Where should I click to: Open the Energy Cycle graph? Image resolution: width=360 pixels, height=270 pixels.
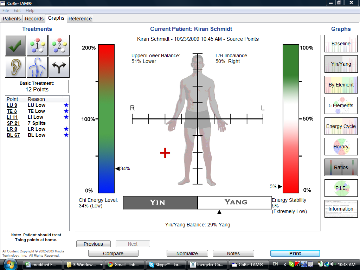tap(341, 126)
